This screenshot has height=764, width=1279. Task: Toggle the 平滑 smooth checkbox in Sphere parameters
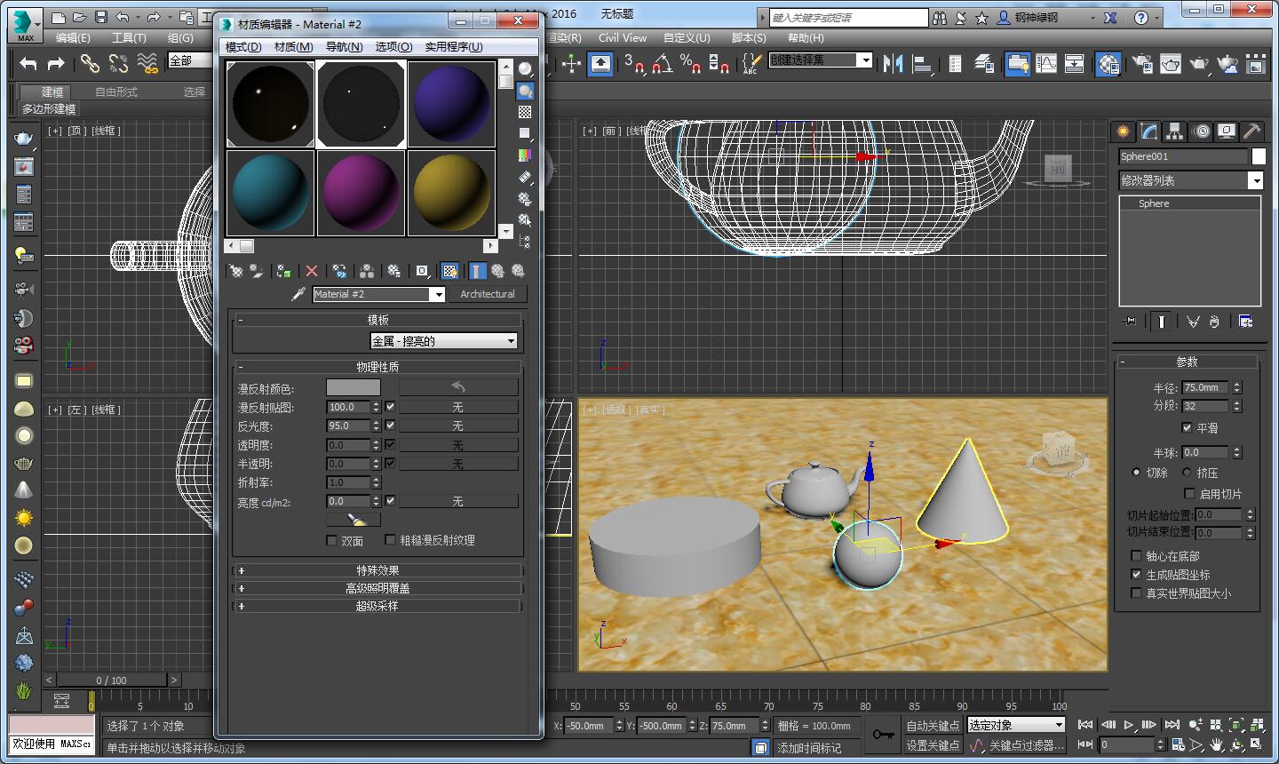tap(1188, 427)
